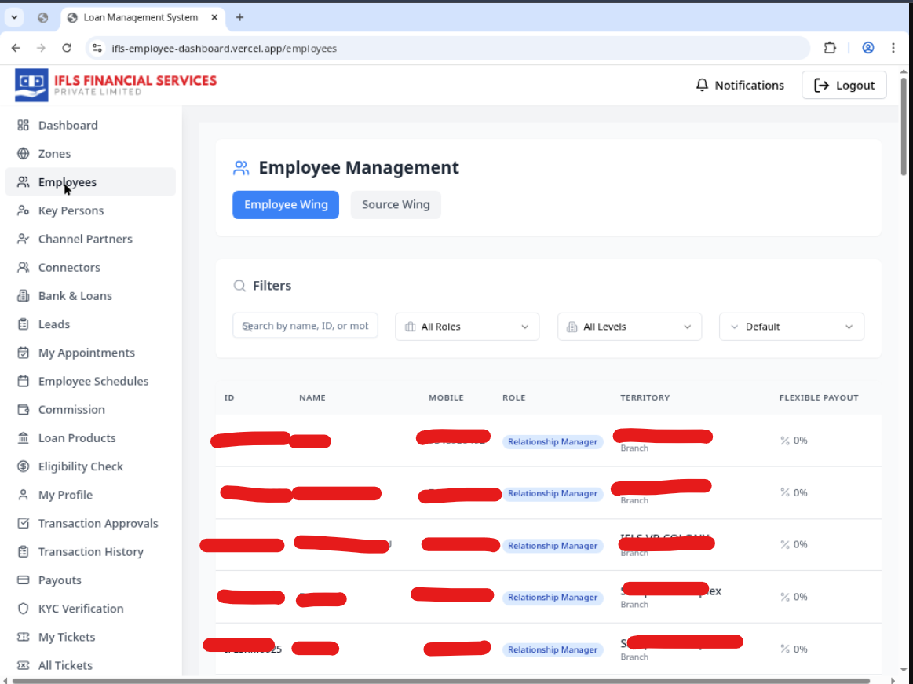Click the Zones globe icon
The image size is (913, 684).
pyautogui.click(x=24, y=154)
